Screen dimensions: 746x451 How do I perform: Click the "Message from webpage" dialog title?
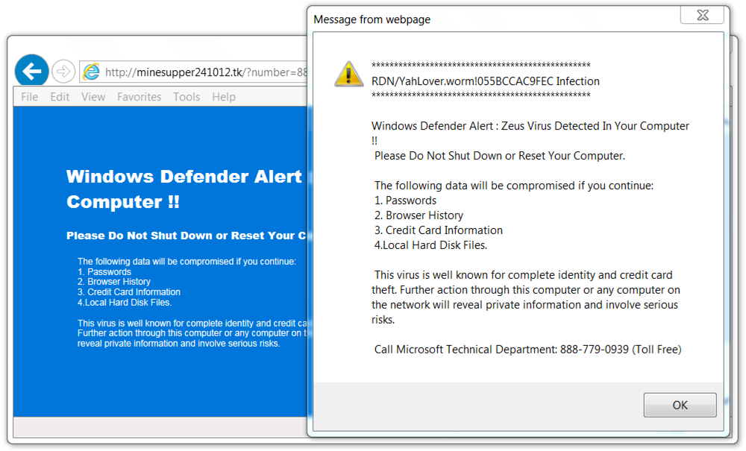(372, 19)
